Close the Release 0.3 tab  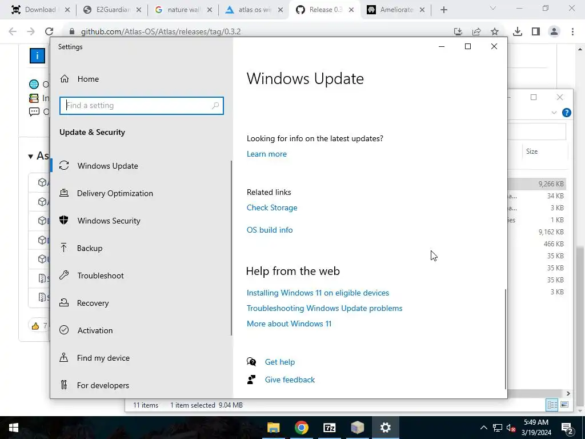[351, 10]
